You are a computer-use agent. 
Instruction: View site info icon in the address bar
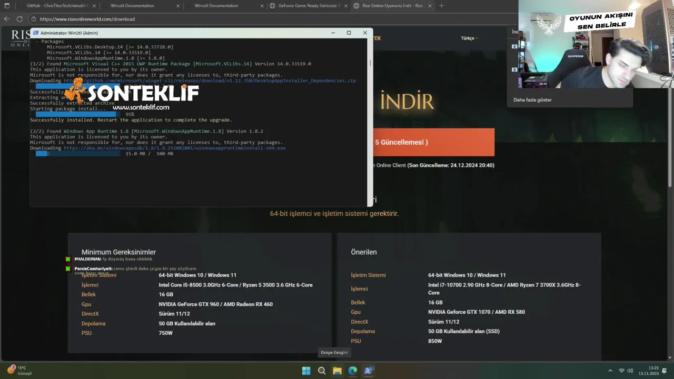(x=34, y=19)
